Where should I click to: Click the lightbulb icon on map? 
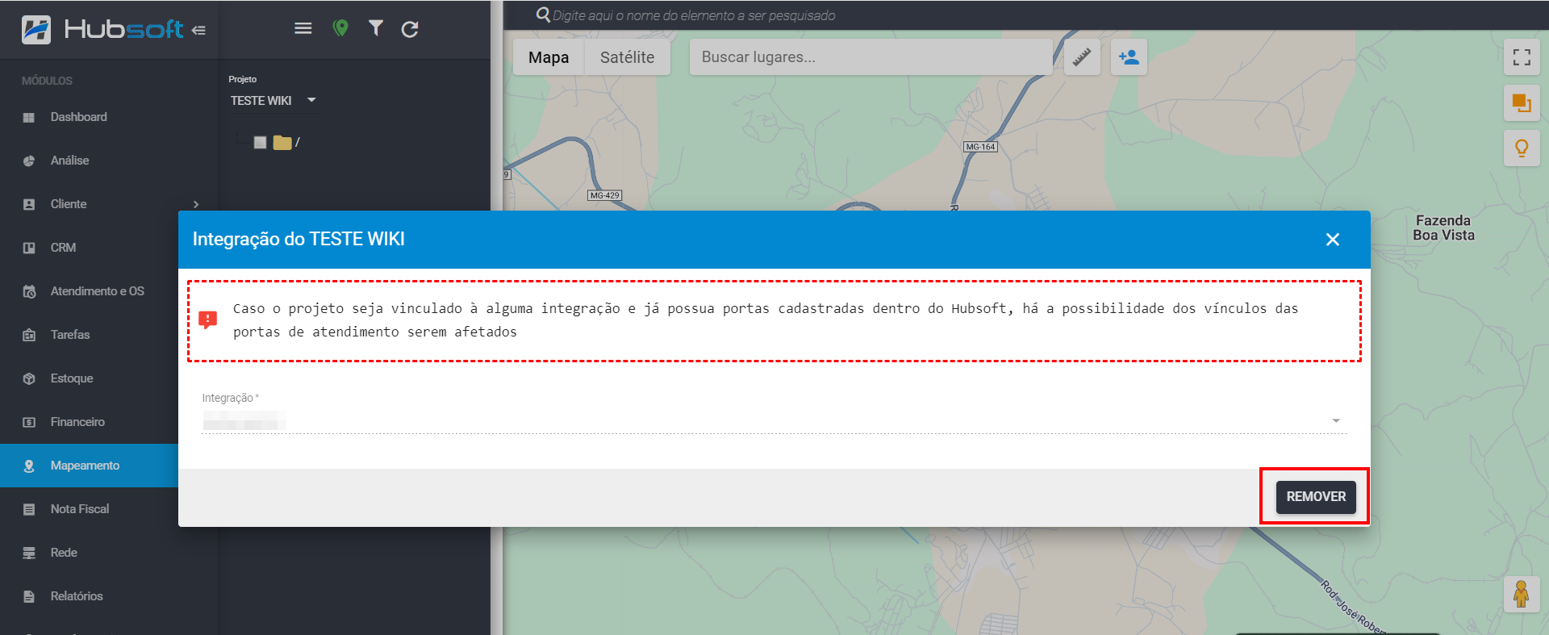[x=1522, y=148]
